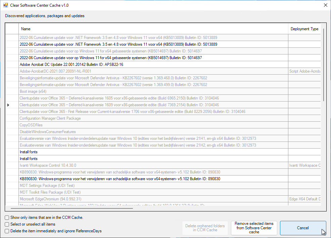Screen dimensions: 331x238
Task: Select the Configuration Manager Client Package row
Action: tap(50, 118)
